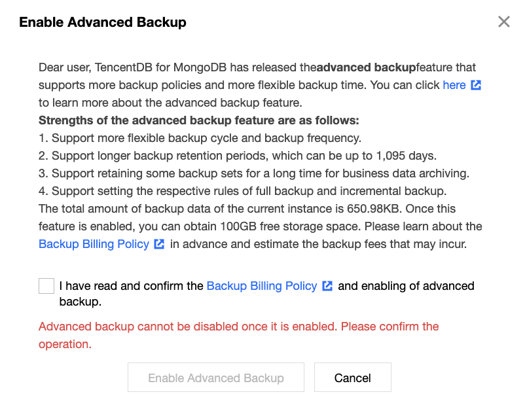Click the dialog title Enable Advanced Backup
The height and width of the screenshot is (407, 525).
pos(103,22)
